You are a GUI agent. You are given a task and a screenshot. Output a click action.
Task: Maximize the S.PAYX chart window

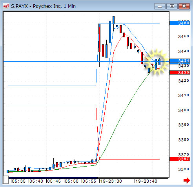(172, 6)
